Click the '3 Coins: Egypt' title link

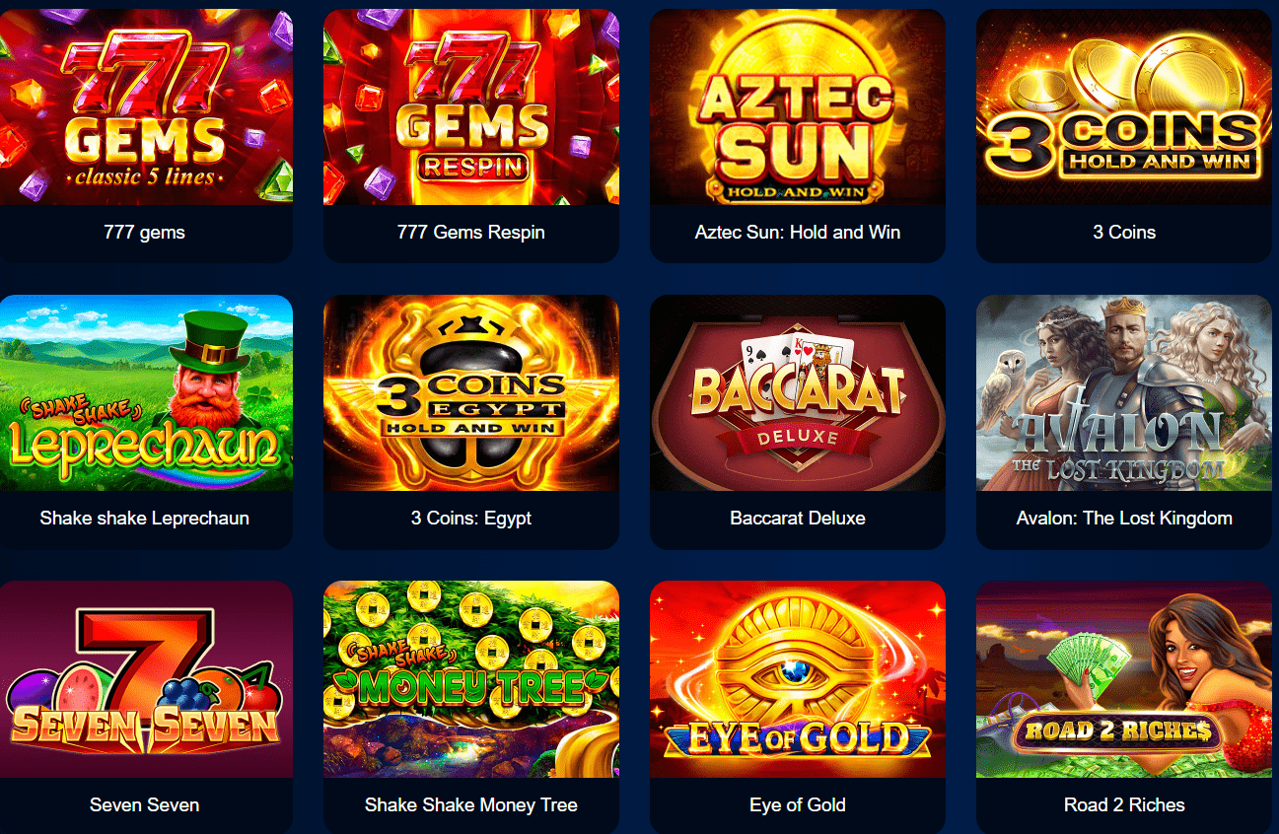tap(471, 519)
